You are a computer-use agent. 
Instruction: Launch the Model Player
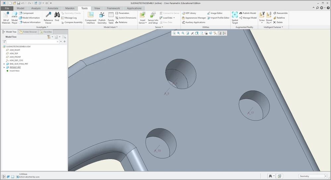click(x=14, y=18)
